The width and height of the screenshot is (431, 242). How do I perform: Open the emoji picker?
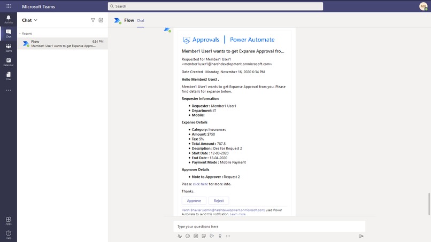[x=188, y=236]
